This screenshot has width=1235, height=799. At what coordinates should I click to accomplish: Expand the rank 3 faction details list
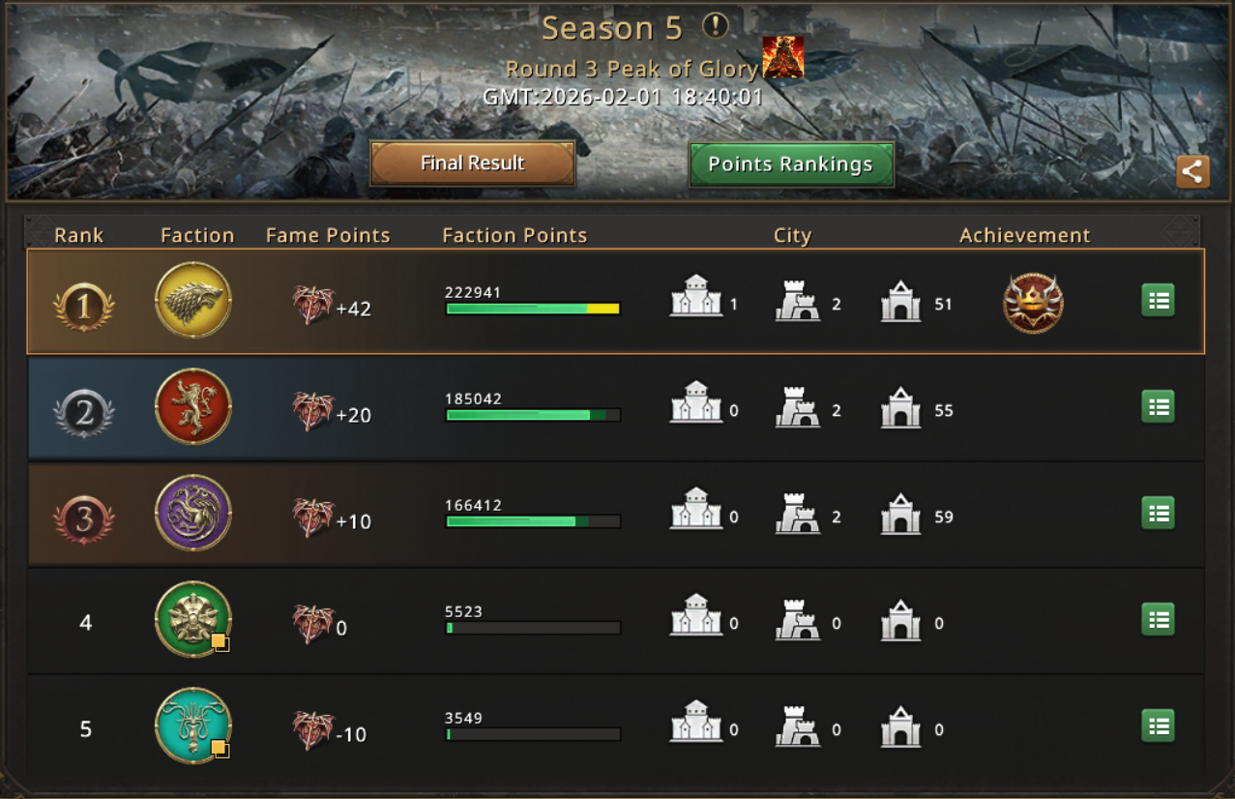[x=1158, y=513]
